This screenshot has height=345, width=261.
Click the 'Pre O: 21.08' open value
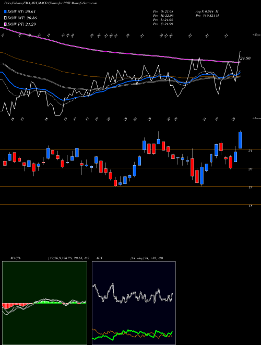(163, 11)
